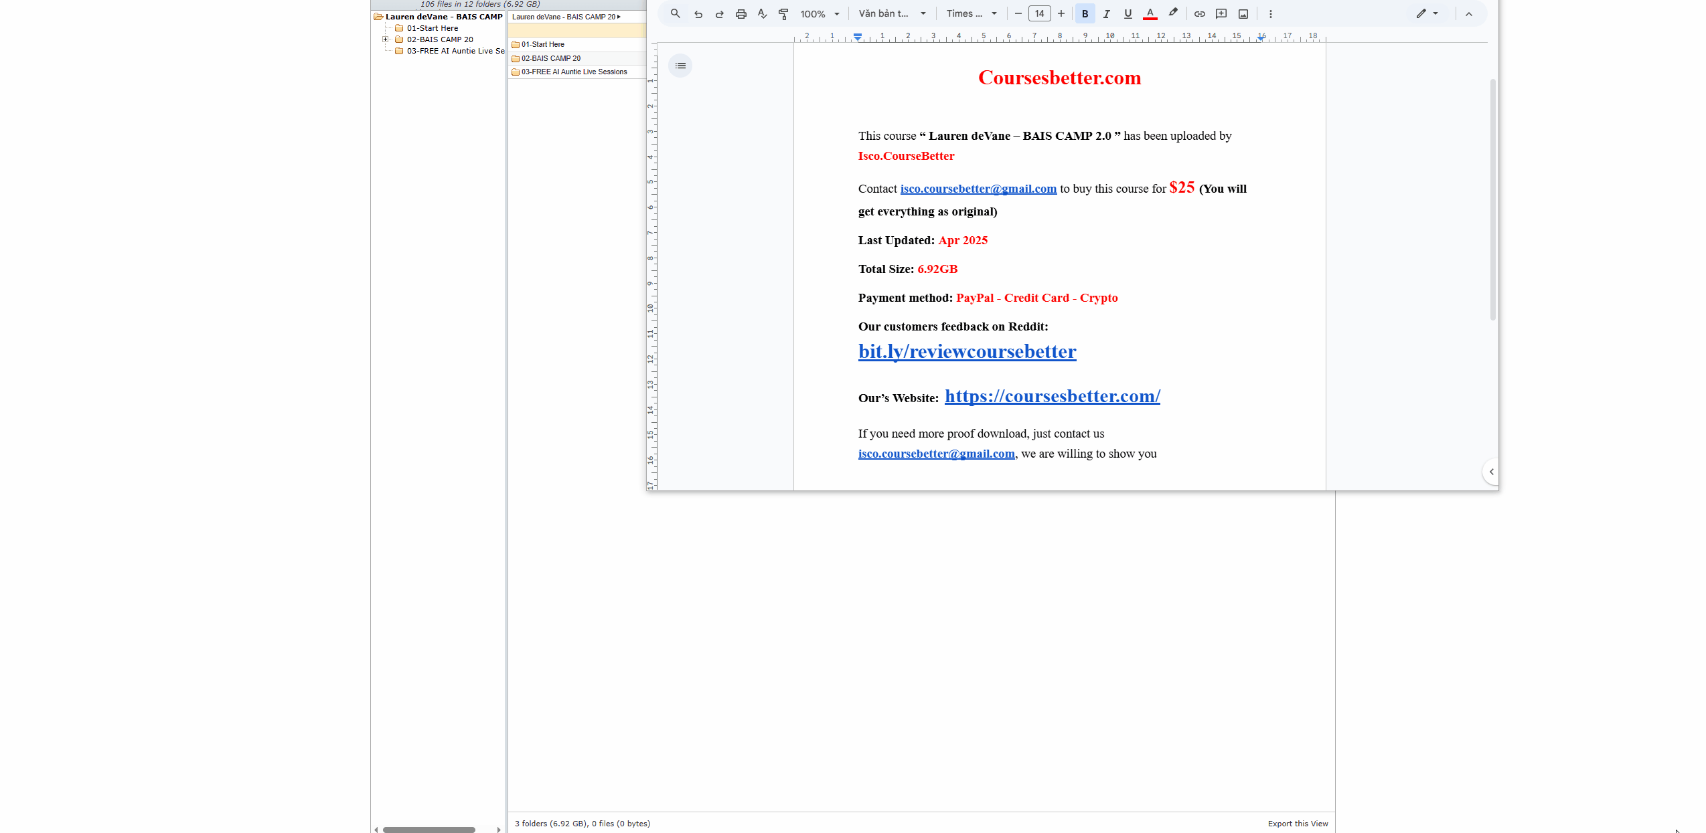The width and height of the screenshot is (1706, 833).
Task: Open the paragraph style dropdown
Action: point(893,13)
